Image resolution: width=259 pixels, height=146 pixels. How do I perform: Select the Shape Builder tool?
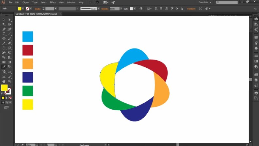pyautogui.click(x=4, y=57)
